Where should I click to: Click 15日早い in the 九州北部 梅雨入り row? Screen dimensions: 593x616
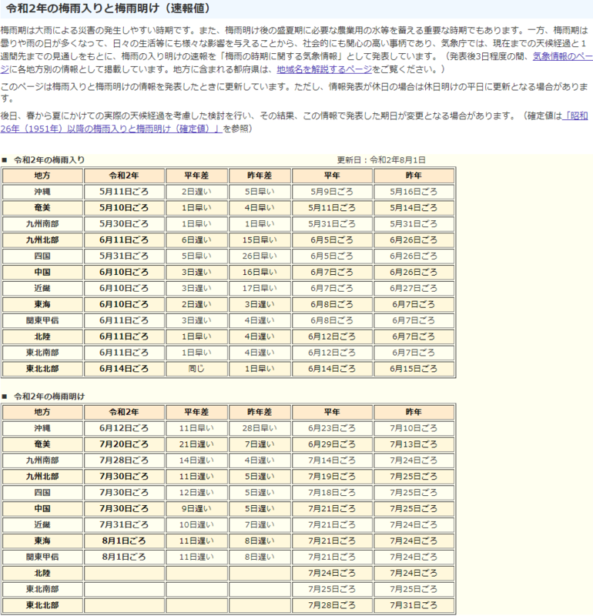(260, 240)
